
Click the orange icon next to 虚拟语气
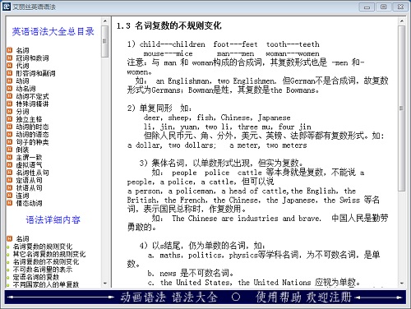pyautogui.click(x=10, y=164)
